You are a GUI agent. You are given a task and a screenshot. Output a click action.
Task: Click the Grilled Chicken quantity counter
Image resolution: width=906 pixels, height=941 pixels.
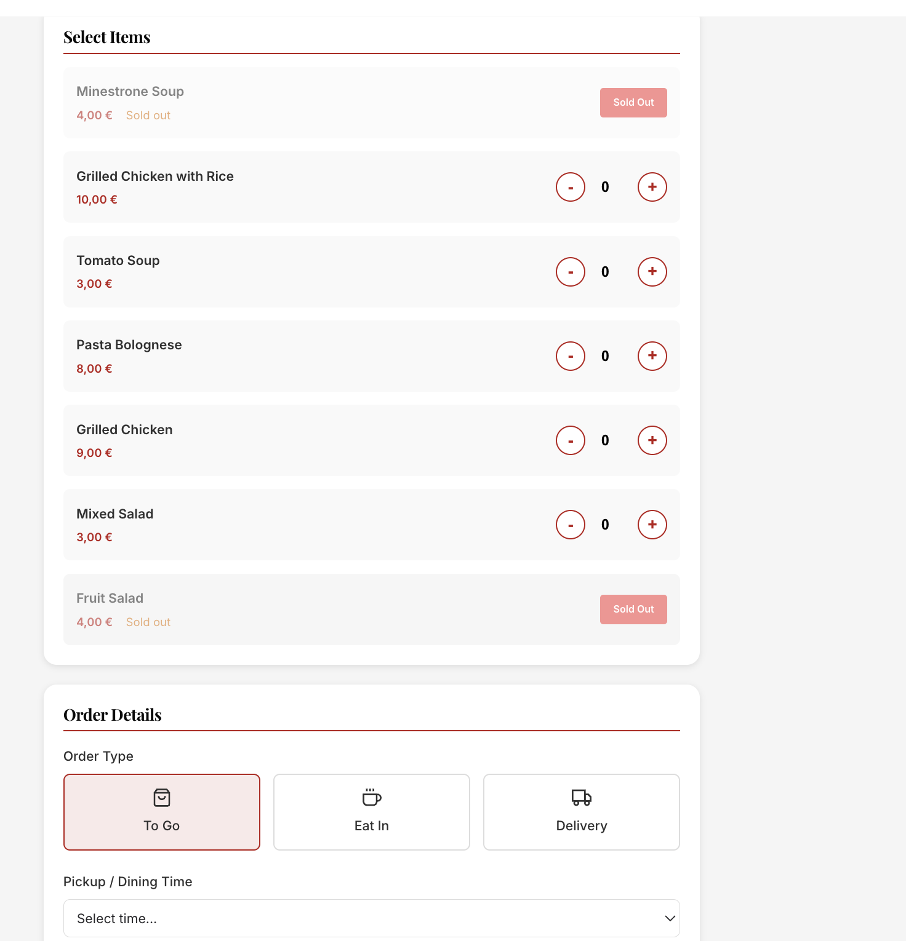(604, 440)
